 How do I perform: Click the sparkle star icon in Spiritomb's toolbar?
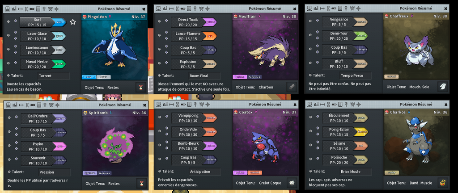pos(58,105)
